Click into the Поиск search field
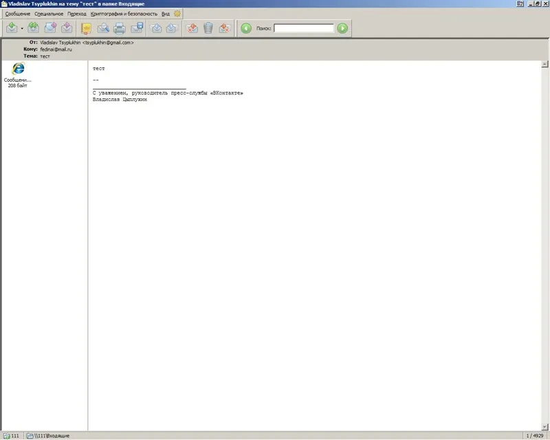The width and height of the screenshot is (550, 440). coord(303,28)
